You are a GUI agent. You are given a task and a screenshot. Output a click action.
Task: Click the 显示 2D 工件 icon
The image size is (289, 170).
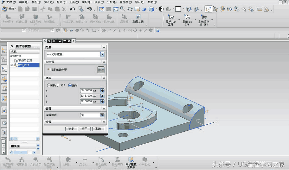170,20
